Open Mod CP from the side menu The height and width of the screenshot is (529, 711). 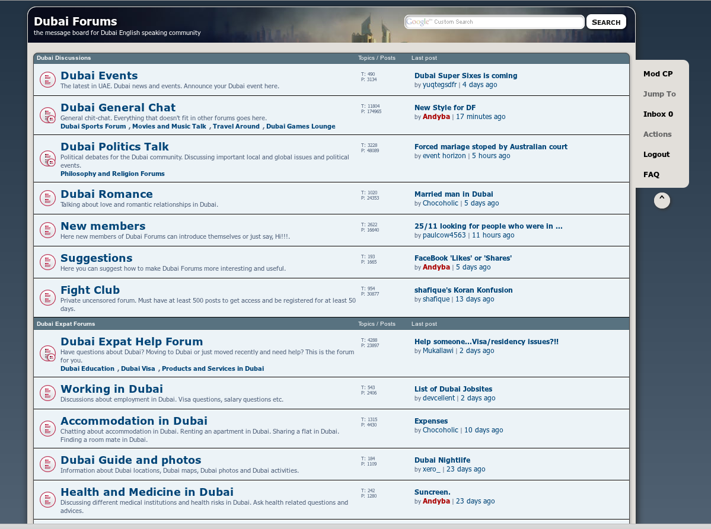[x=658, y=74]
